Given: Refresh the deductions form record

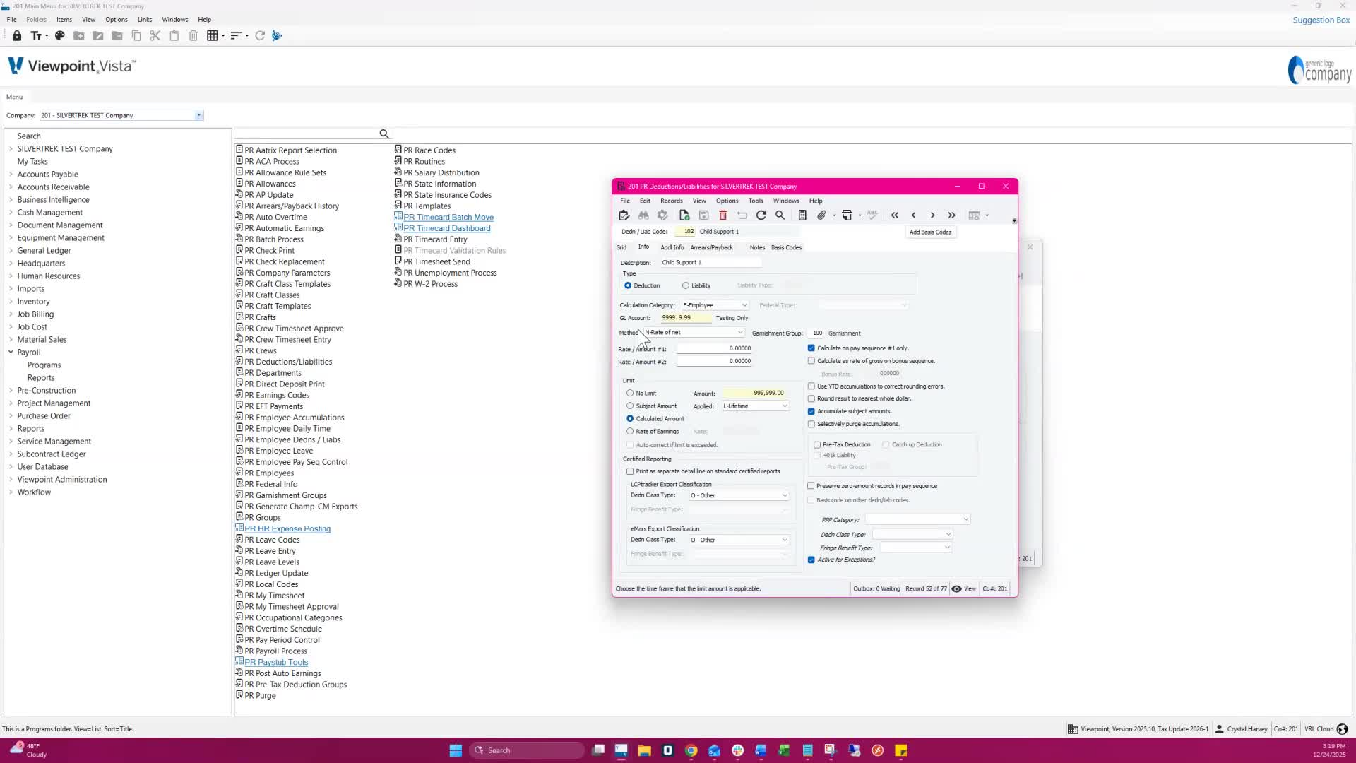Looking at the screenshot, I should [761, 215].
